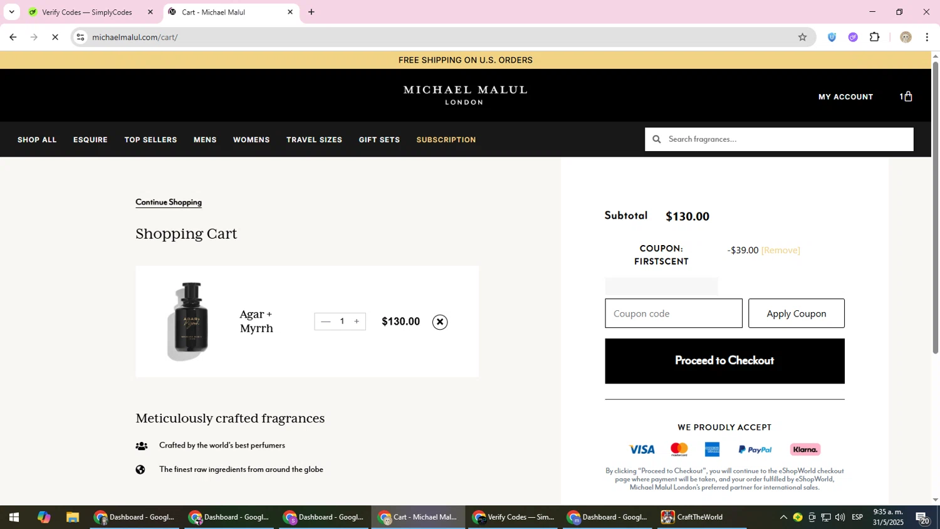Open the SUBSCRIPTION page
The image size is (940, 529).
tap(446, 140)
